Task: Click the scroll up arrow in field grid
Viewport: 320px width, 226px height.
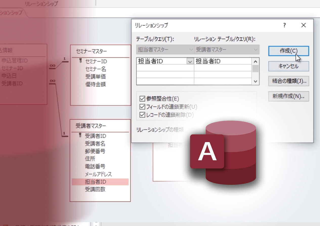Action: click(255, 61)
